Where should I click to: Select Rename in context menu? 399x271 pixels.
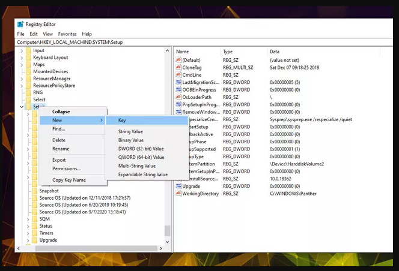[72, 149]
